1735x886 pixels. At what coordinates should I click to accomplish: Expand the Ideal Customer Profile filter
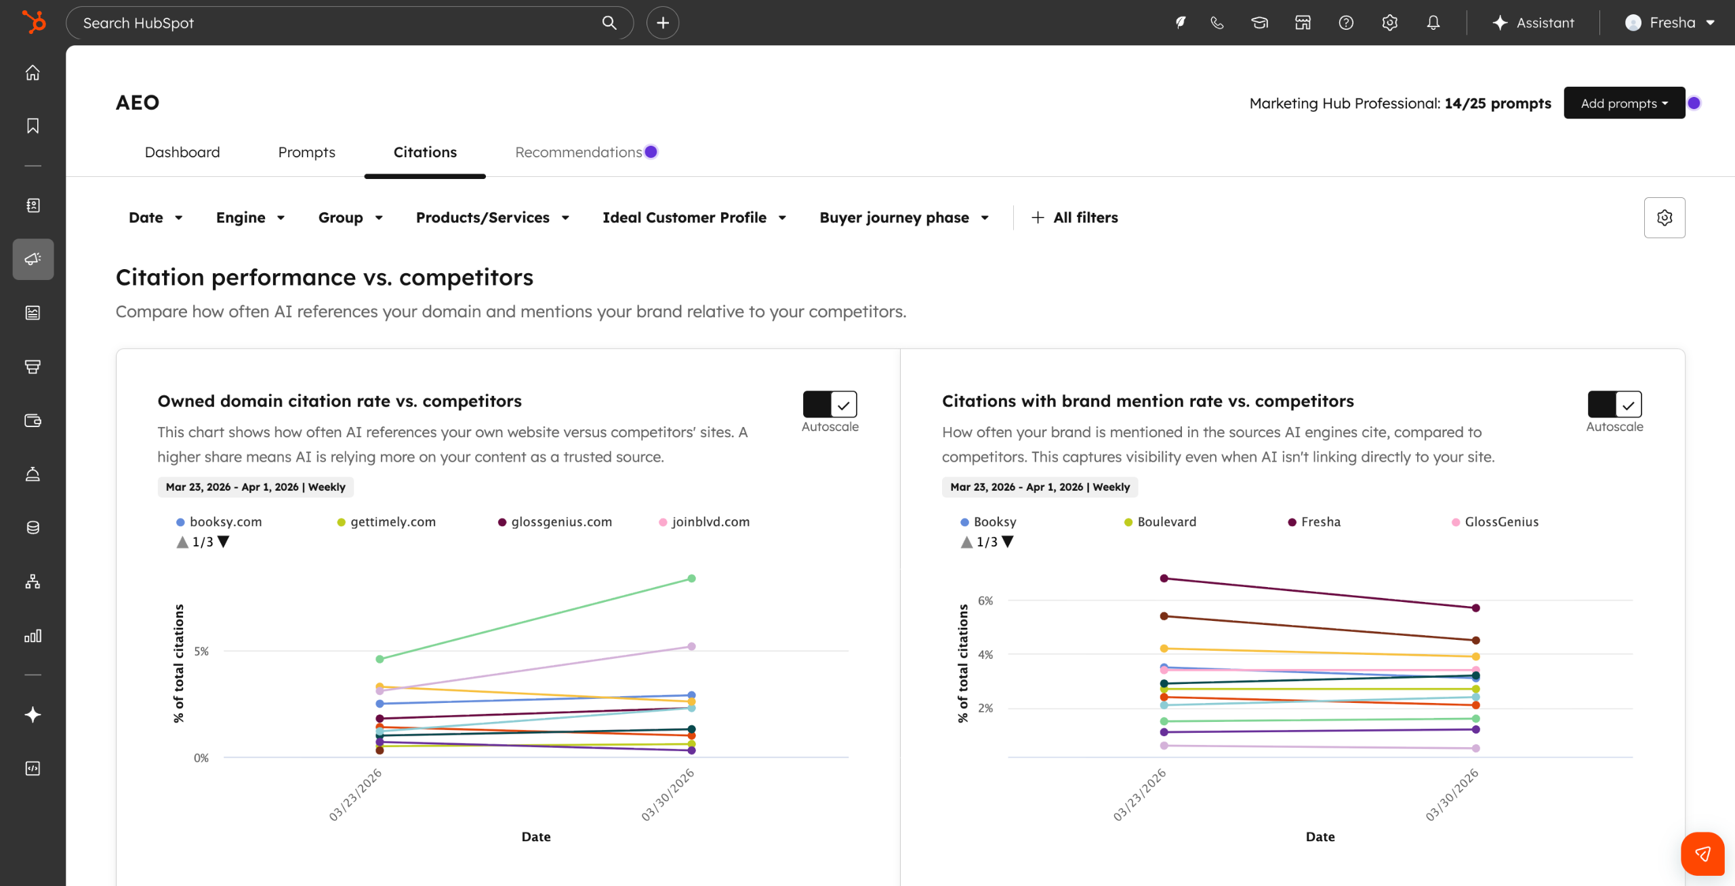tap(695, 218)
